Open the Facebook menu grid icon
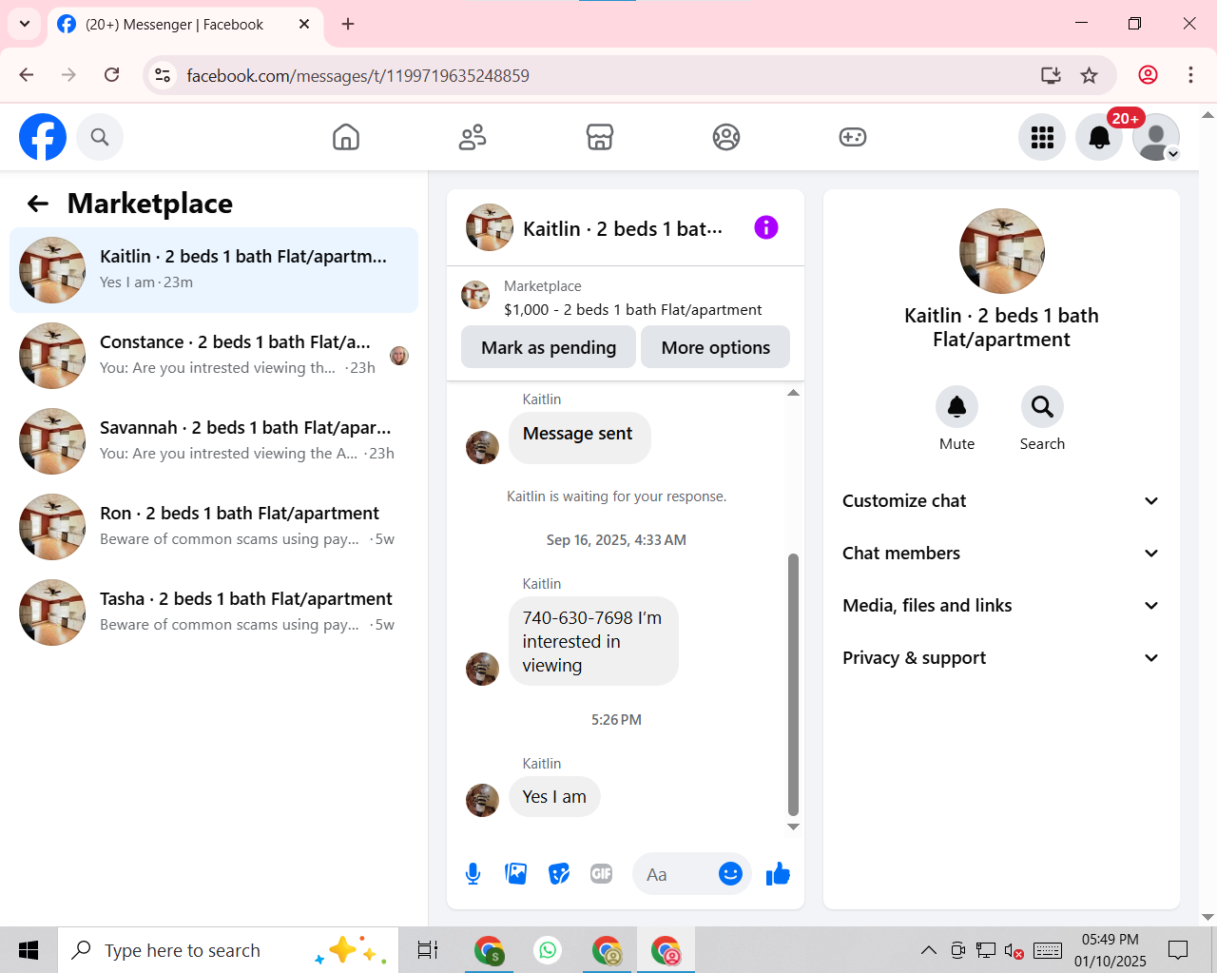Screen dimensions: 1217x973 (1042, 137)
